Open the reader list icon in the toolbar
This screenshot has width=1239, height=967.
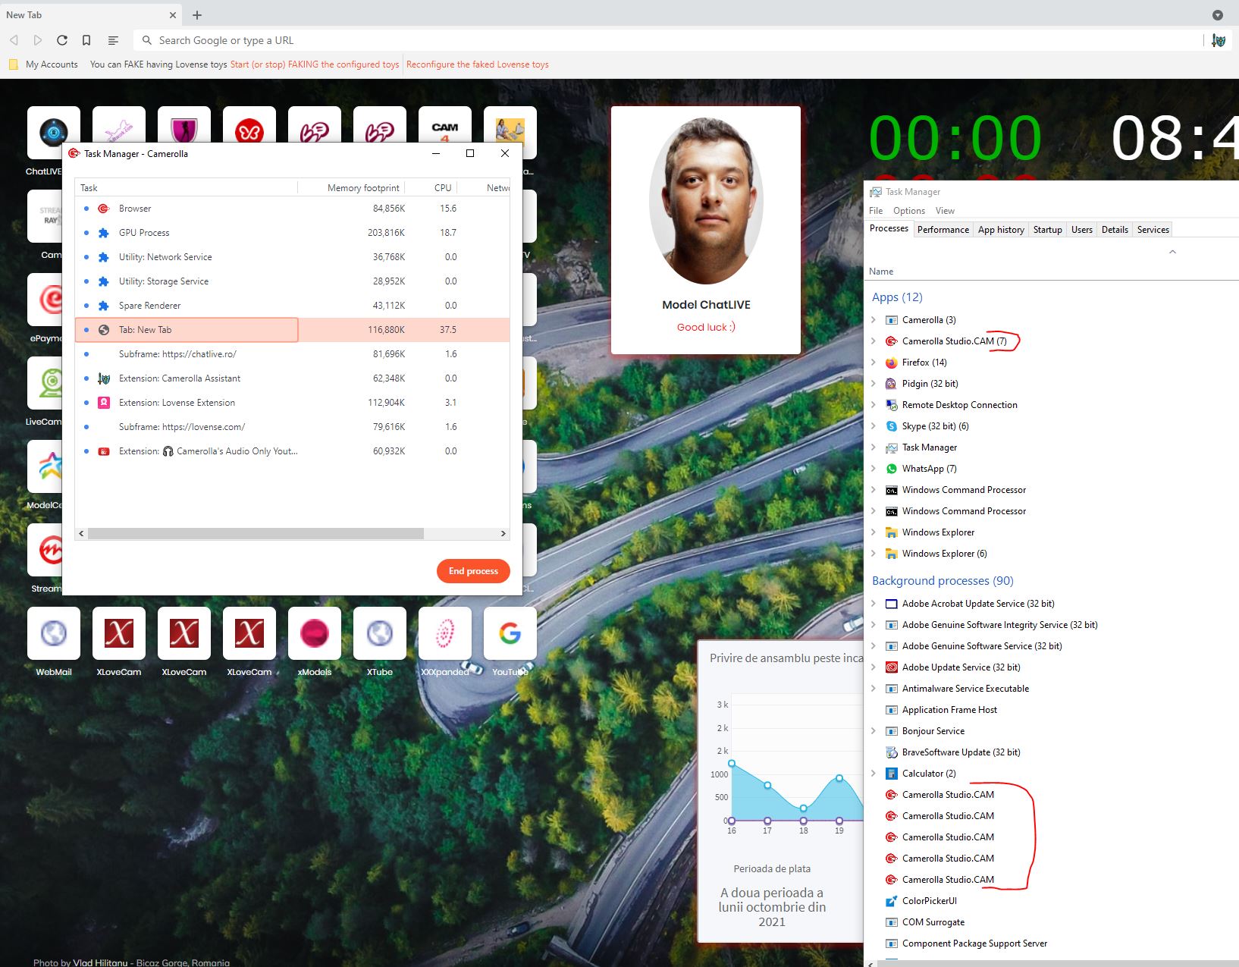coord(113,40)
